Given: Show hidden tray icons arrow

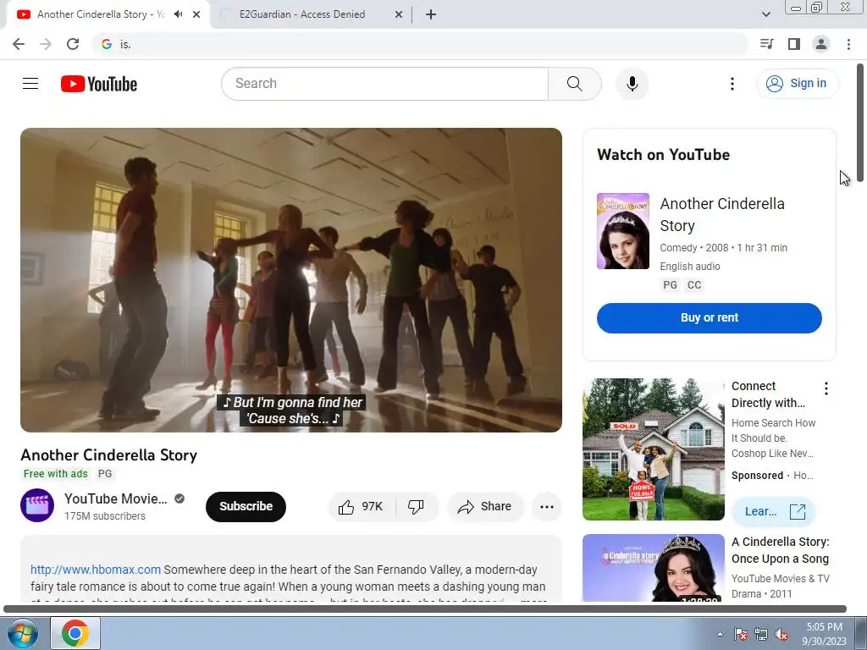Looking at the screenshot, I should coord(720,634).
